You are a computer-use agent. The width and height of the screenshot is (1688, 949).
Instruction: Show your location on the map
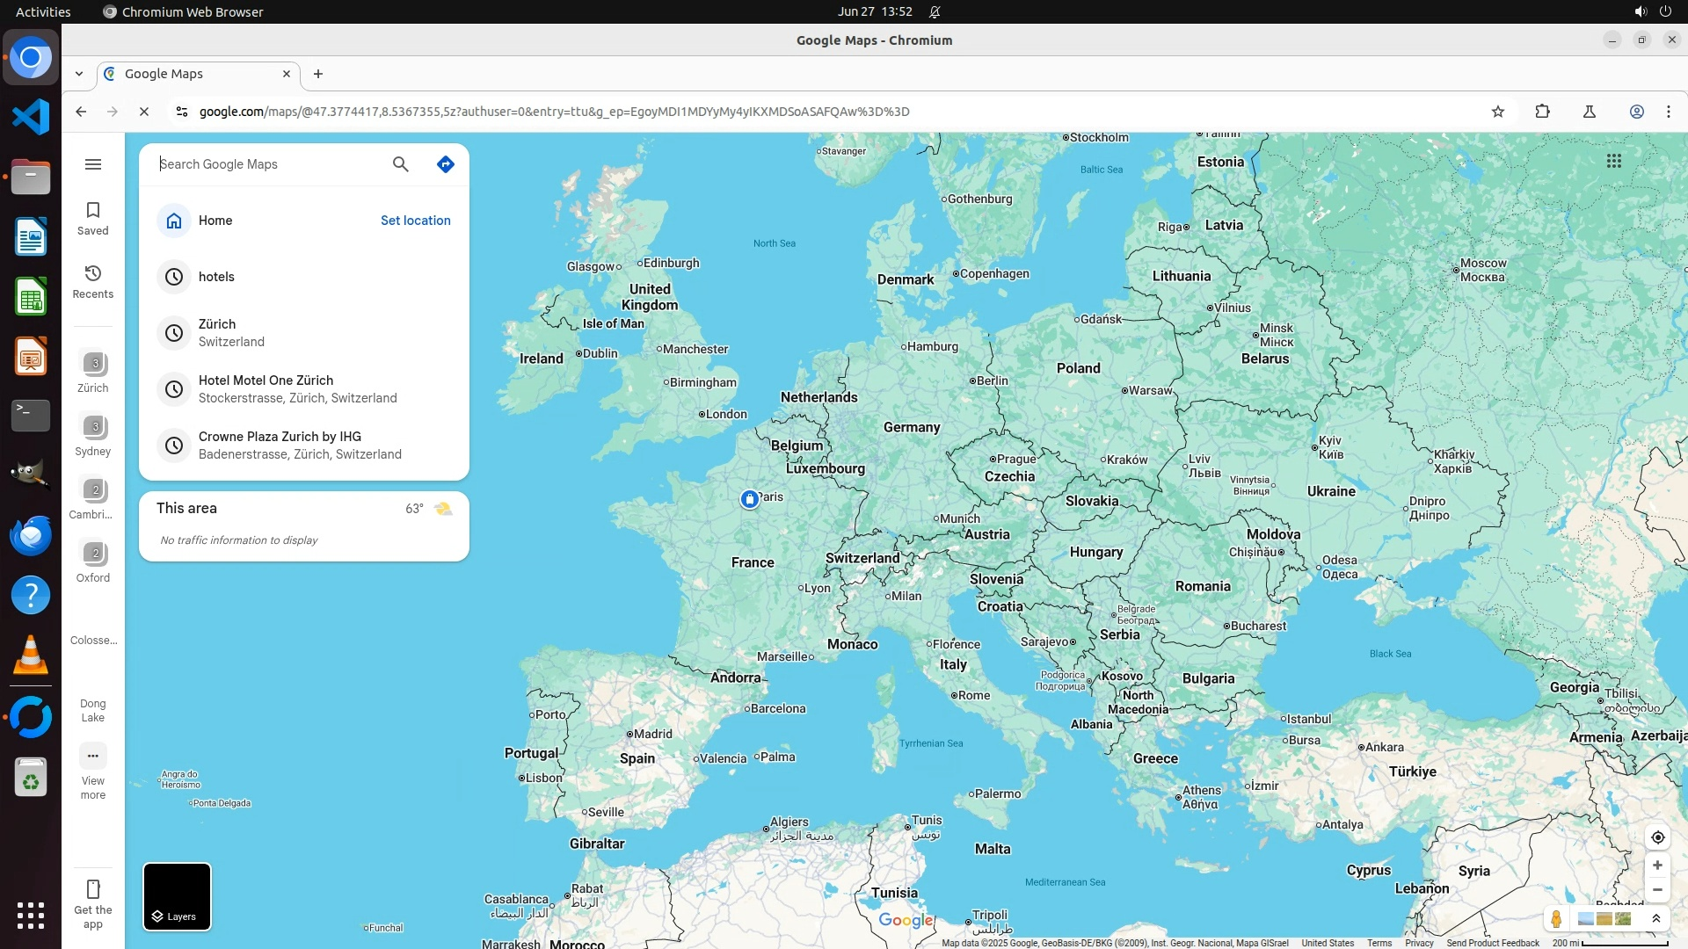1657,837
